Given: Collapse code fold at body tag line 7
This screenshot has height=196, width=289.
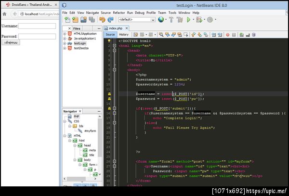Looking at the screenshot, I should tap(115, 70).
